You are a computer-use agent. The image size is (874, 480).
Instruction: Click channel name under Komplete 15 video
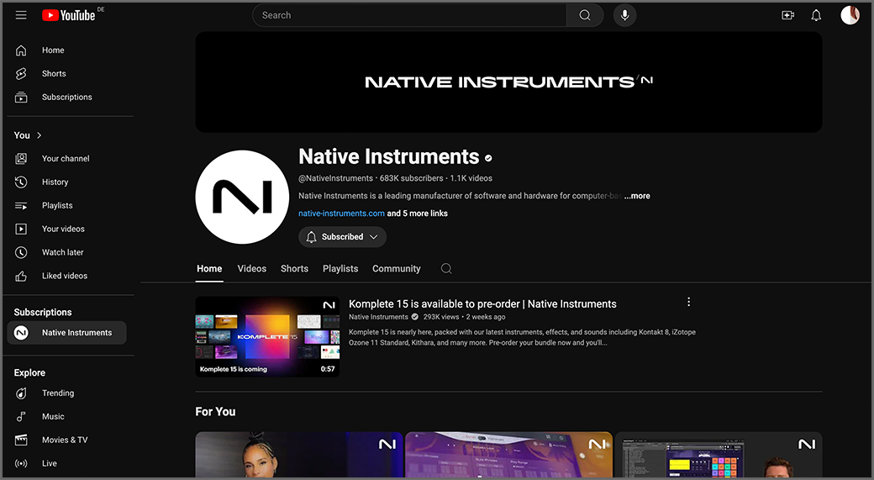(378, 317)
